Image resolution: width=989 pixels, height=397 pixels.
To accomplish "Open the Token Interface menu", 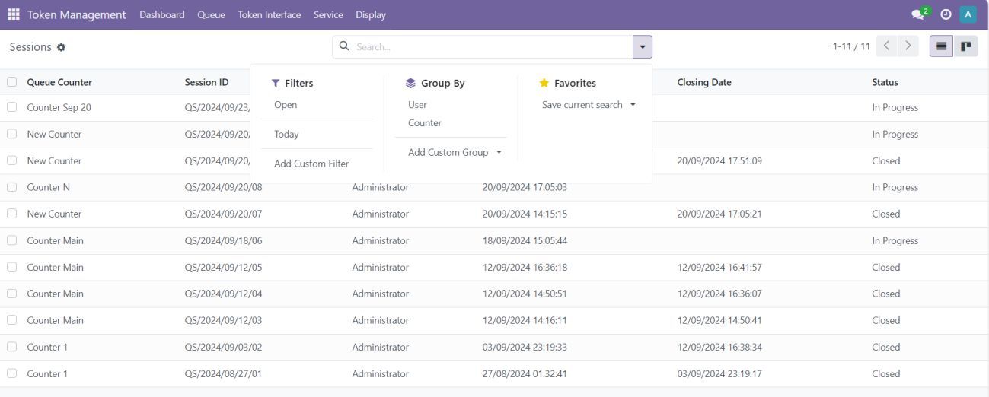I will tap(269, 14).
